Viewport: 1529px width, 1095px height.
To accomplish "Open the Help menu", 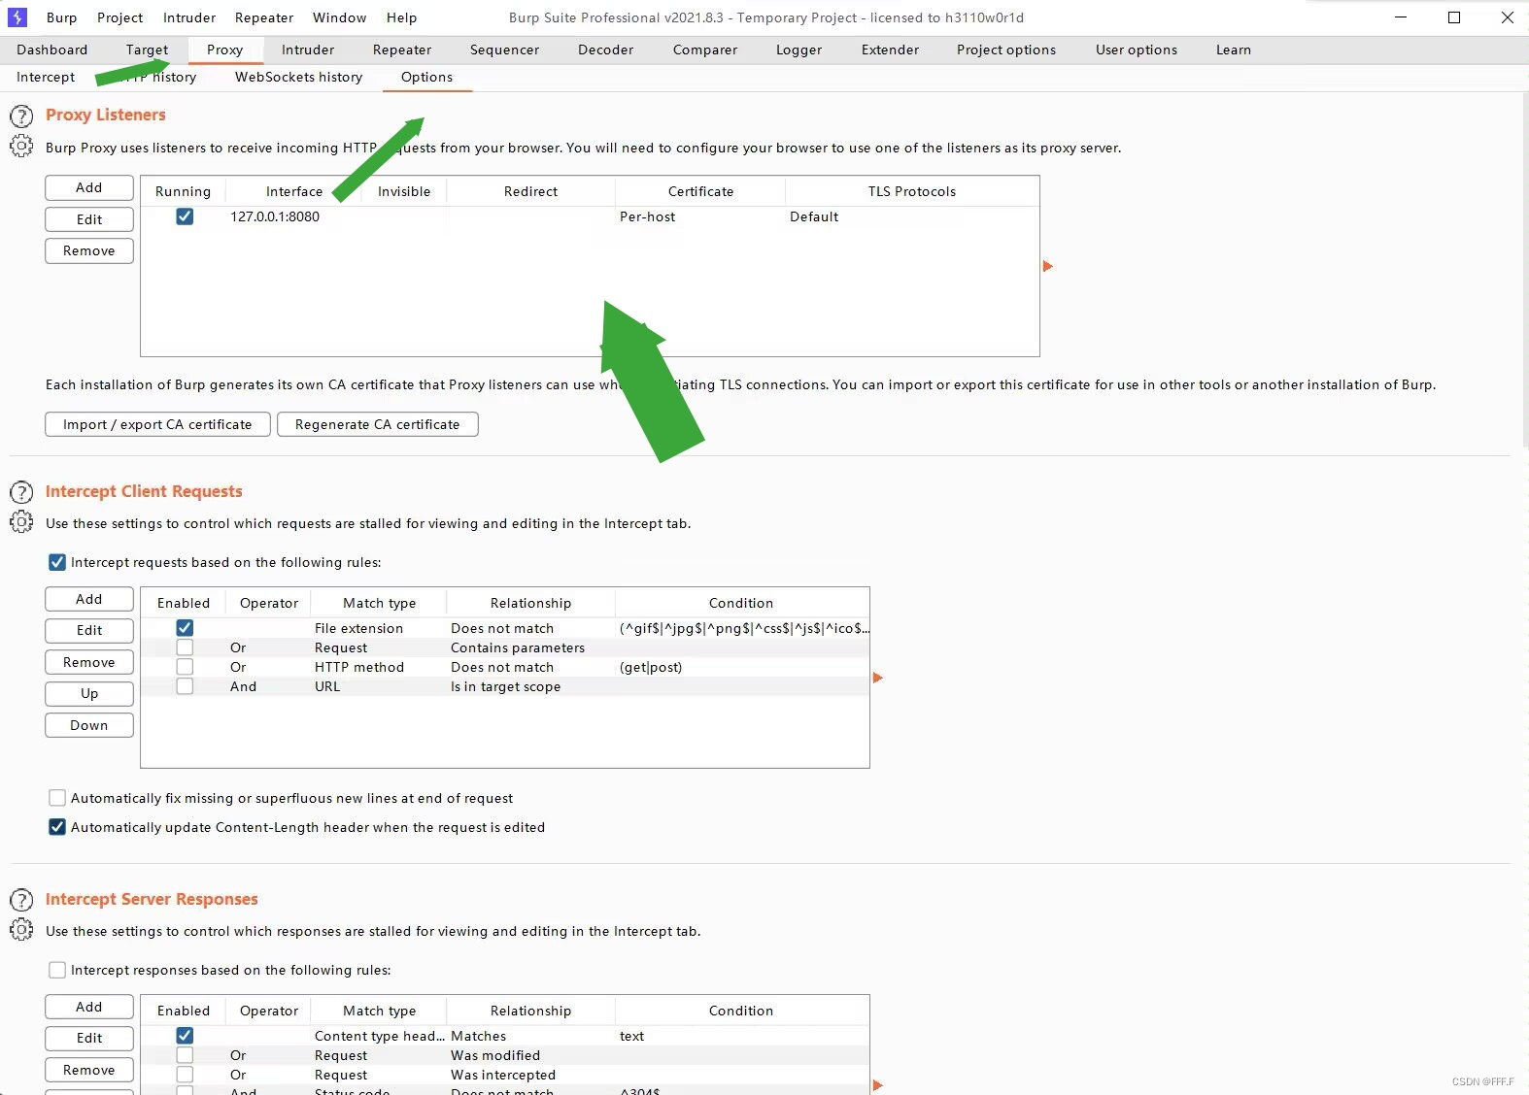I will click(401, 17).
